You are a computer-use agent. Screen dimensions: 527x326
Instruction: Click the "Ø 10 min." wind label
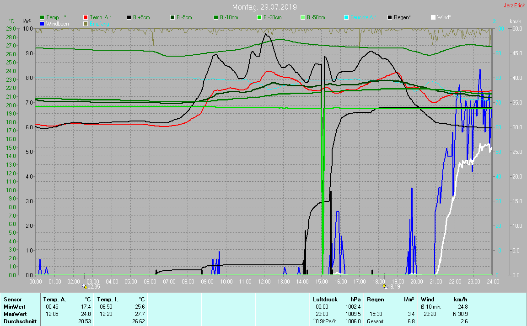click(431, 307)
